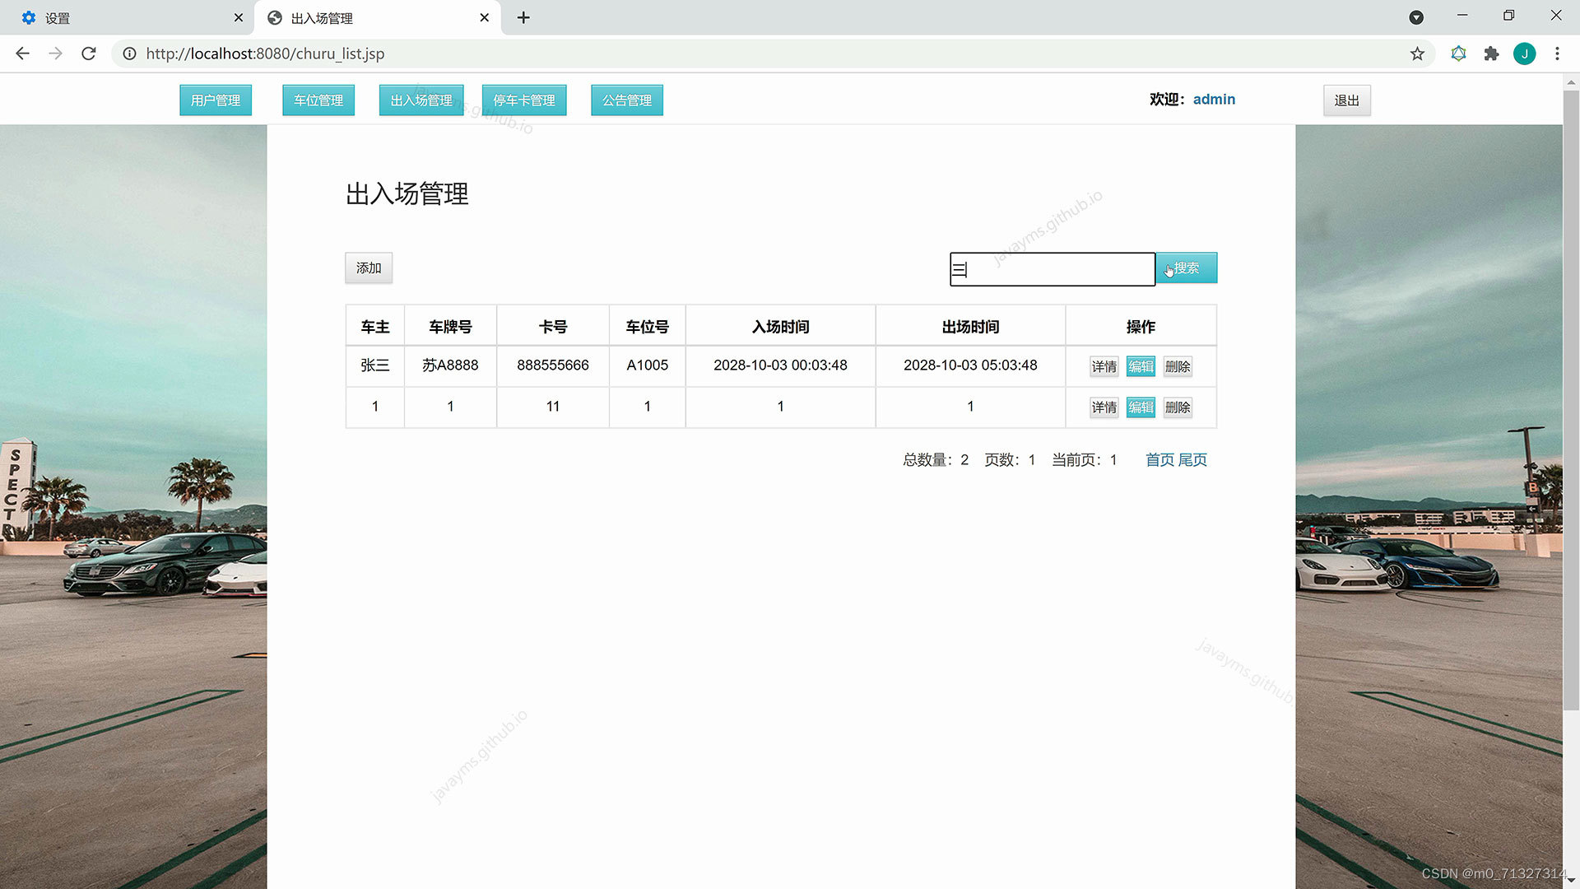Close the 设置 tab
1580x889 pixels.
[239, 17]
